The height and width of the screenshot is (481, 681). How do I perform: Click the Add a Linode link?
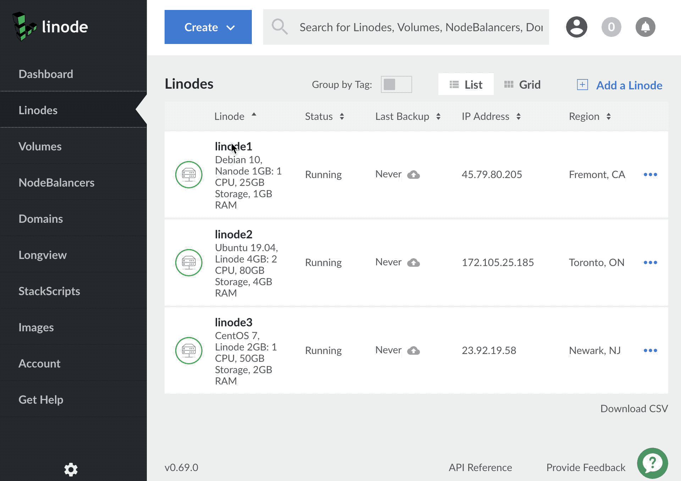pos(620,85)
